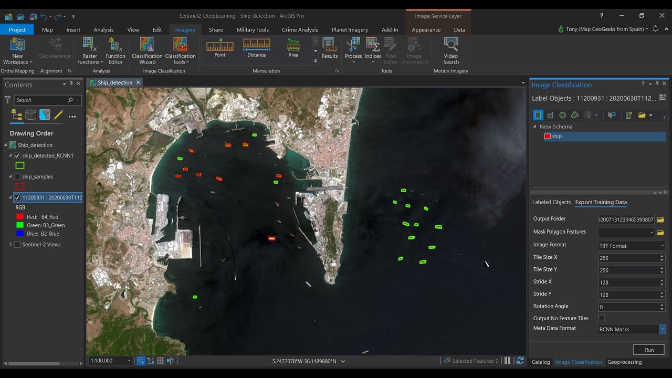
Task: Open the coordinate display units dropdown
Action: [x=343, y=361]
